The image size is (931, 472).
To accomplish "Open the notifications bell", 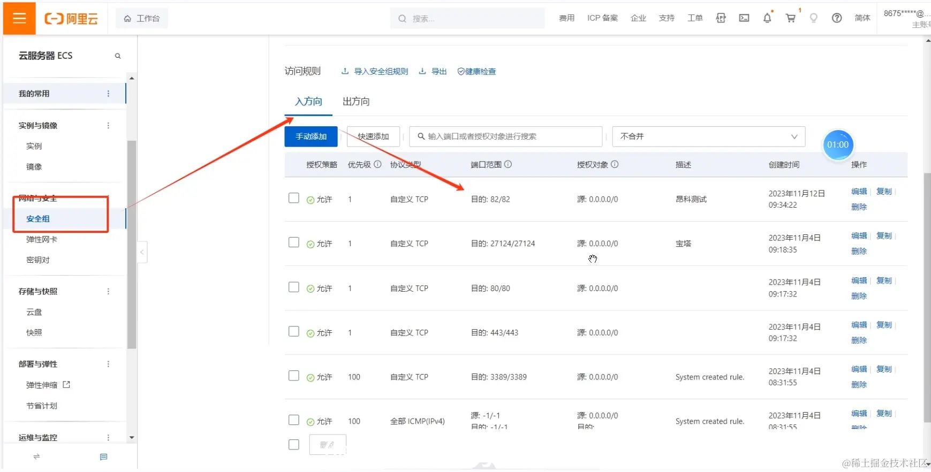I will click(767, 18).
